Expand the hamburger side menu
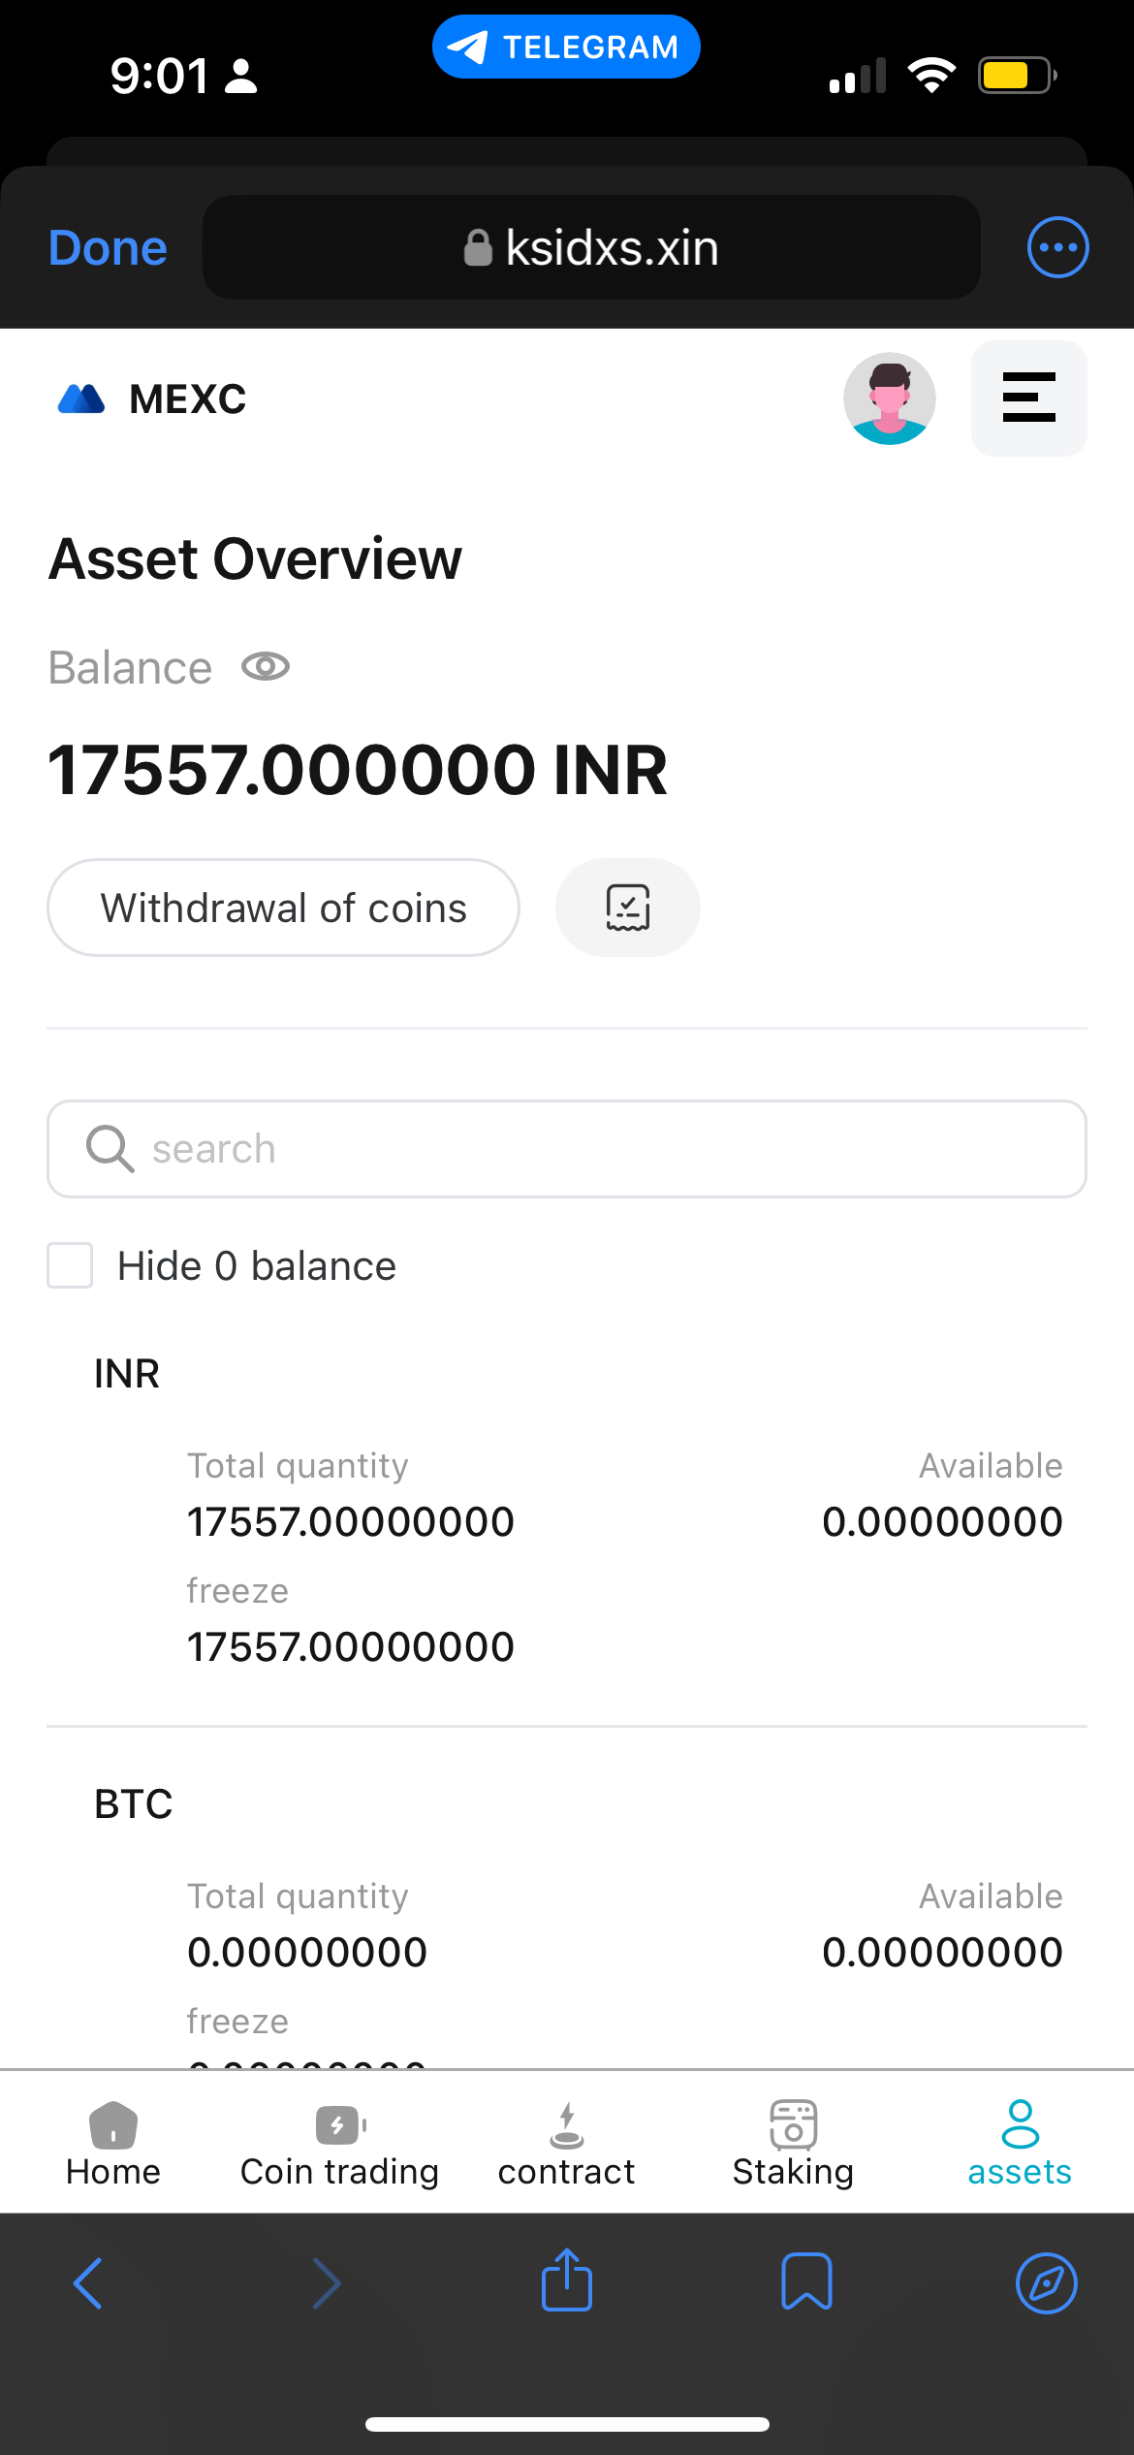Viewport: 1134px width, 2455px height. (x=1028, y=399)
